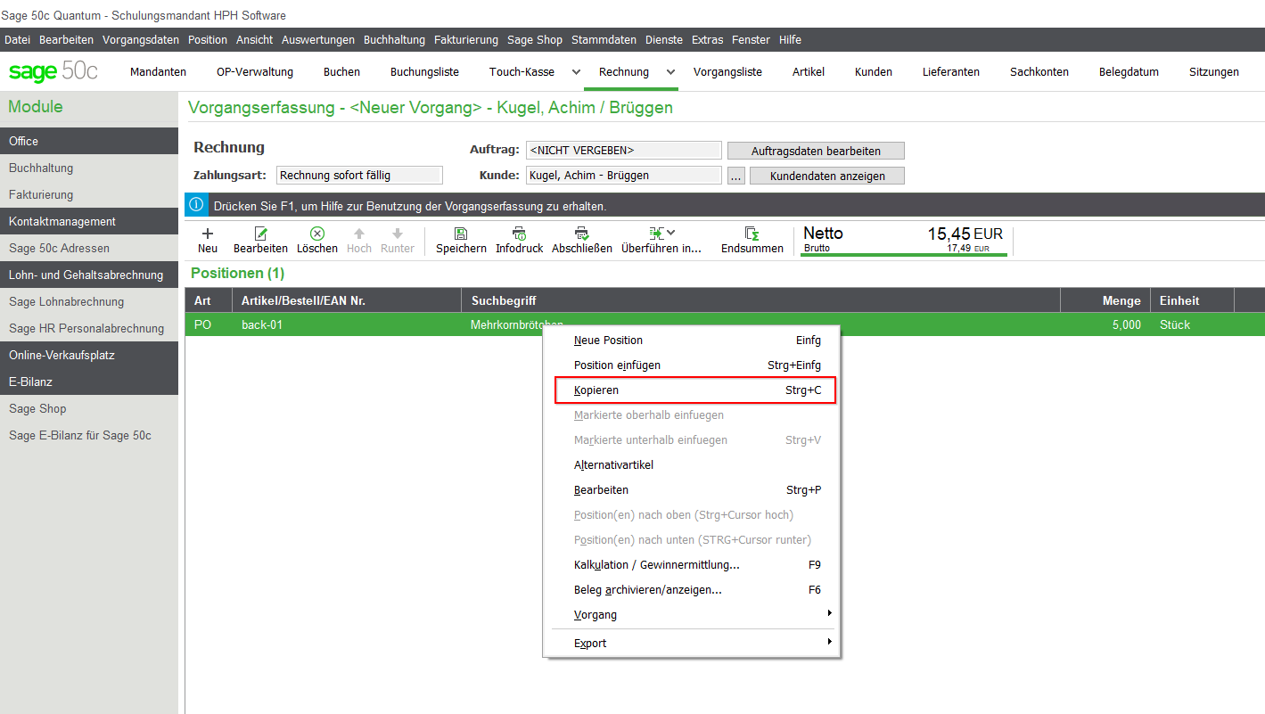Switch to the Buchen tab
This screenshot has height=714, width=1265.
click(x=341, y=72)
